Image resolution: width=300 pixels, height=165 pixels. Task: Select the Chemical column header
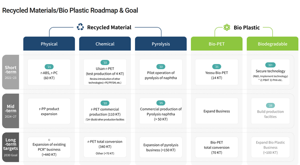[x=105, y=44]
